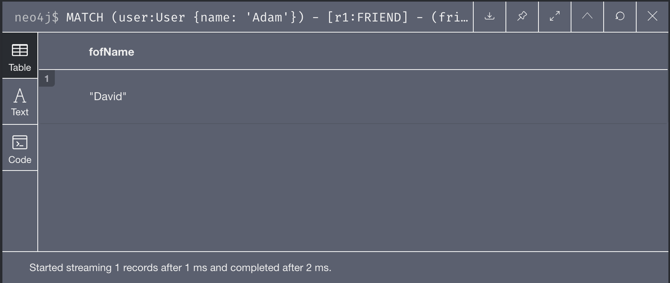Close the query result frame
Viewport: 670px width, 283px height.
[x=653, y=16]
